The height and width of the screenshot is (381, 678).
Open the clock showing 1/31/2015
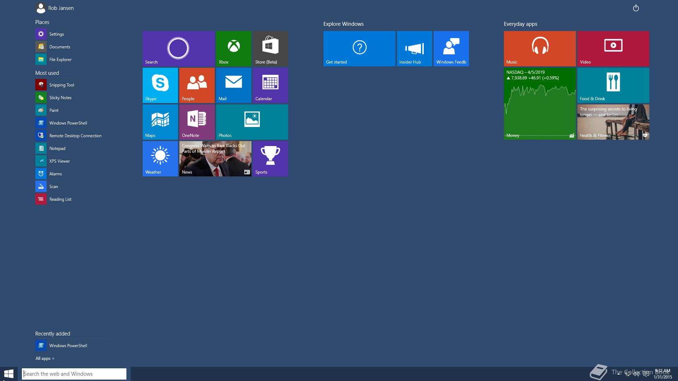[662, 374]
